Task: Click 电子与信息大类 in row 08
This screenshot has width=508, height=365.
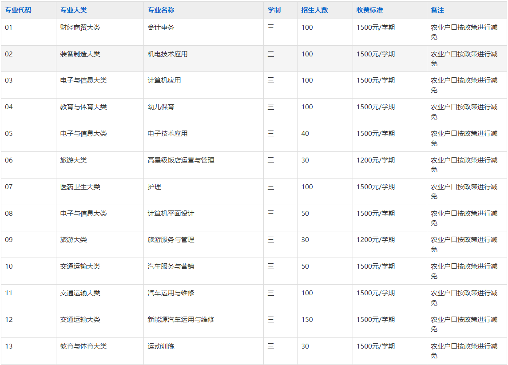Action: [x=83, y=214]
